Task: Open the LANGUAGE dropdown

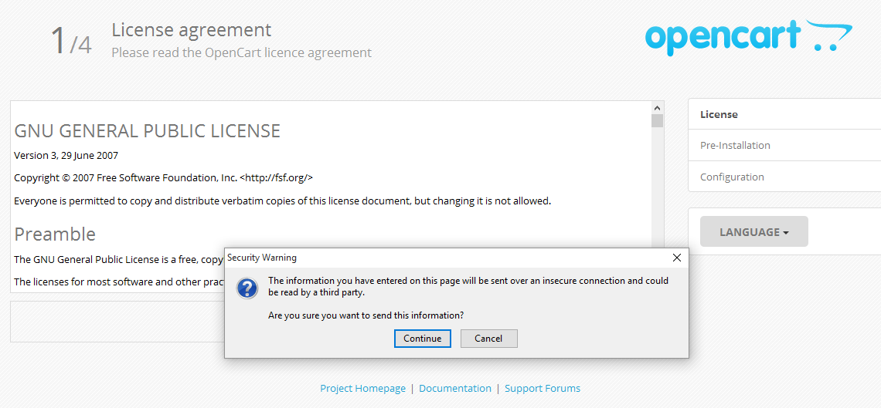Action: pyautogui.click(x=754, y=231)
